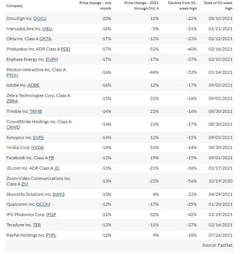Open the PayPal PYPL link
The height and width of the screenshot is (254, 244).
click(51, 235)
